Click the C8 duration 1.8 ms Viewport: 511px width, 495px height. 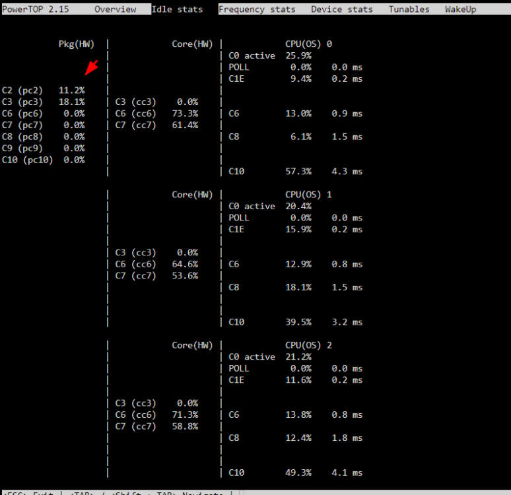pos(347,438)
